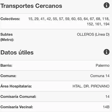This screenshot has width=112, height=112.
Task: Select OLLEROS (Línea D) station text
Action: [x=93, y=34]
